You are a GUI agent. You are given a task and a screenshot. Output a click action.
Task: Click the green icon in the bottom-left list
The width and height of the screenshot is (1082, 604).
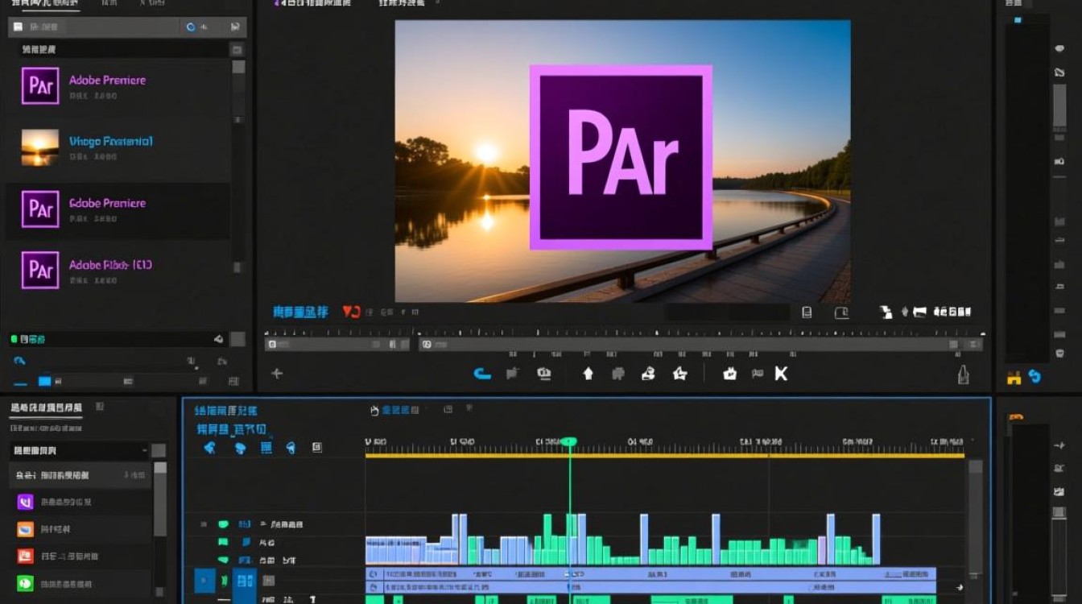click(x=25, y=583)
